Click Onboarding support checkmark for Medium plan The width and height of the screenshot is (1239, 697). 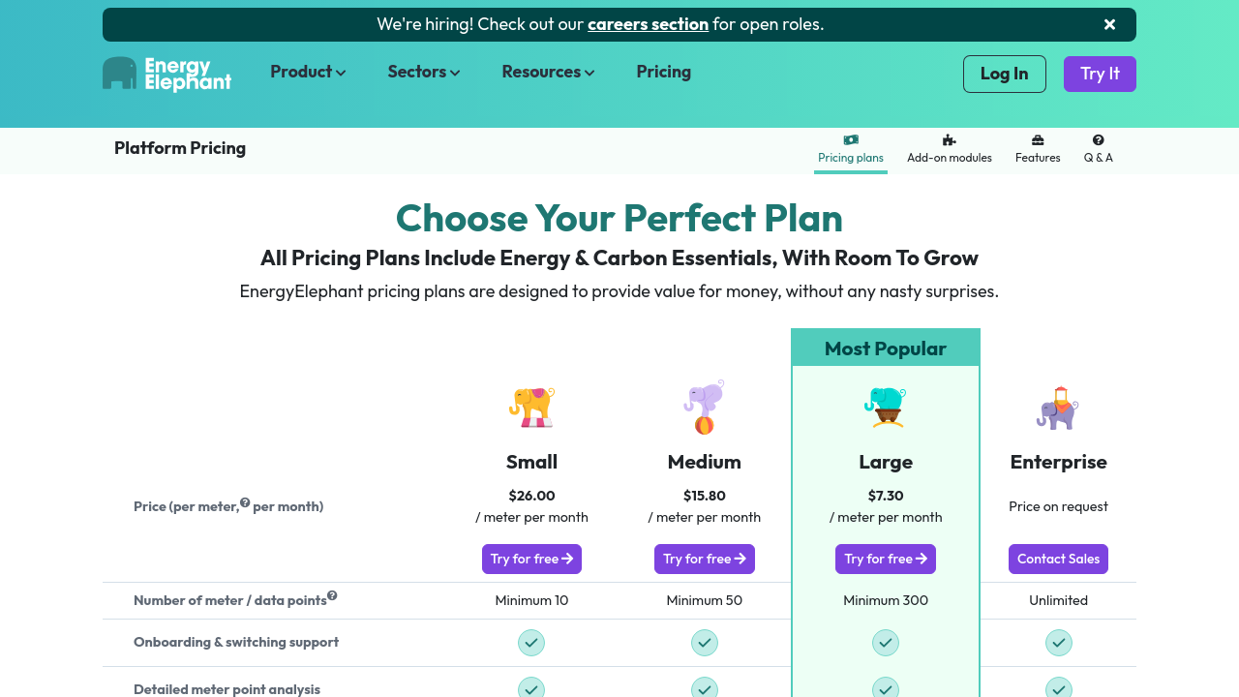tap(705, 643)
